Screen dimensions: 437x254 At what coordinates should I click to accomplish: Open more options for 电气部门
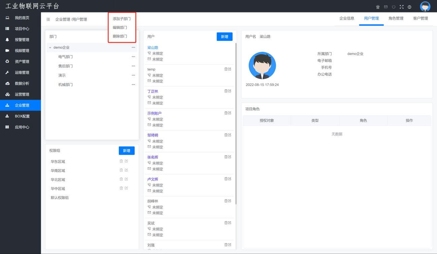[133, 57]
